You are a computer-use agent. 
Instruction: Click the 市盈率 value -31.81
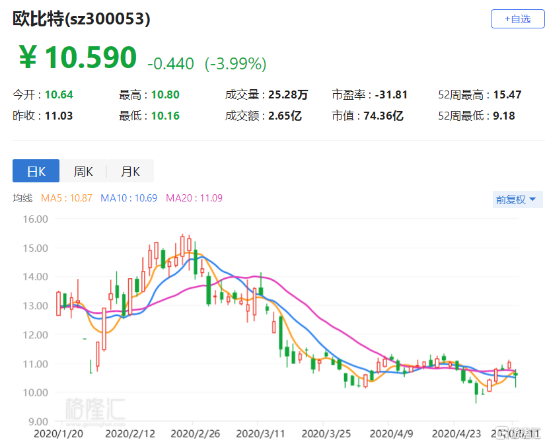(391, 94)
